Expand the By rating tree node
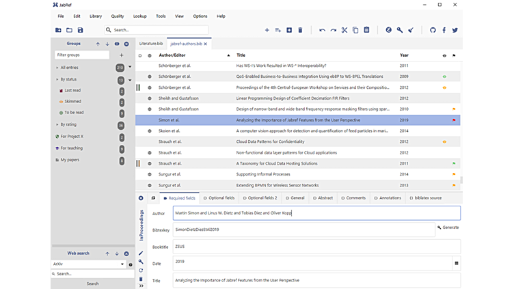Screen dimensions: 514x289 point(57,124)
